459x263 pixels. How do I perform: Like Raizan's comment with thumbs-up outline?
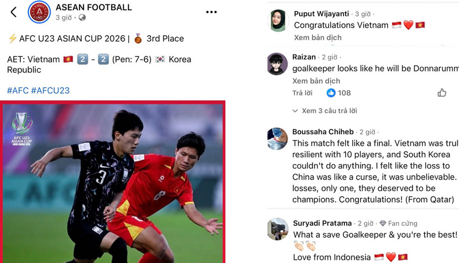pyautogui.click(x=442, y=93)
